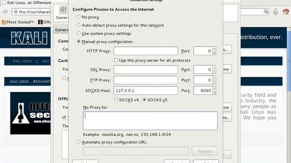Decrease the SSL Proxy port value
This screenshot has width=291, height=163.
[215, 72]
